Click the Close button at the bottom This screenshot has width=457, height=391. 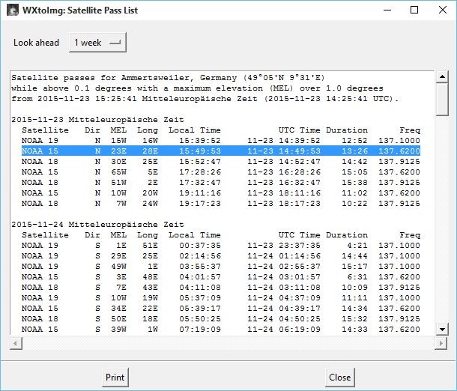(x=340, y=378)
